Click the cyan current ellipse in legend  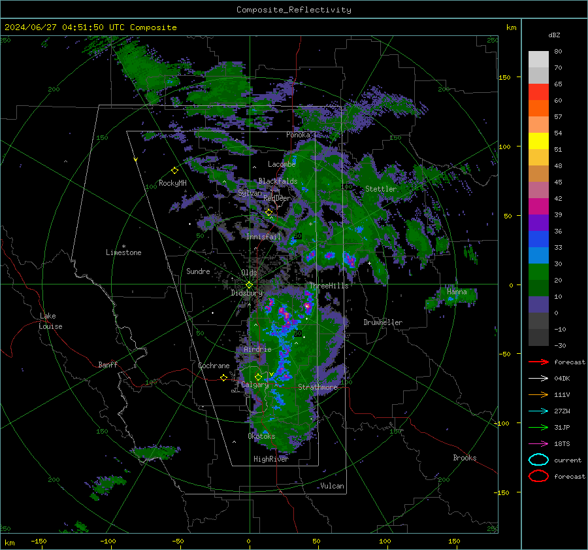[538, 460]
